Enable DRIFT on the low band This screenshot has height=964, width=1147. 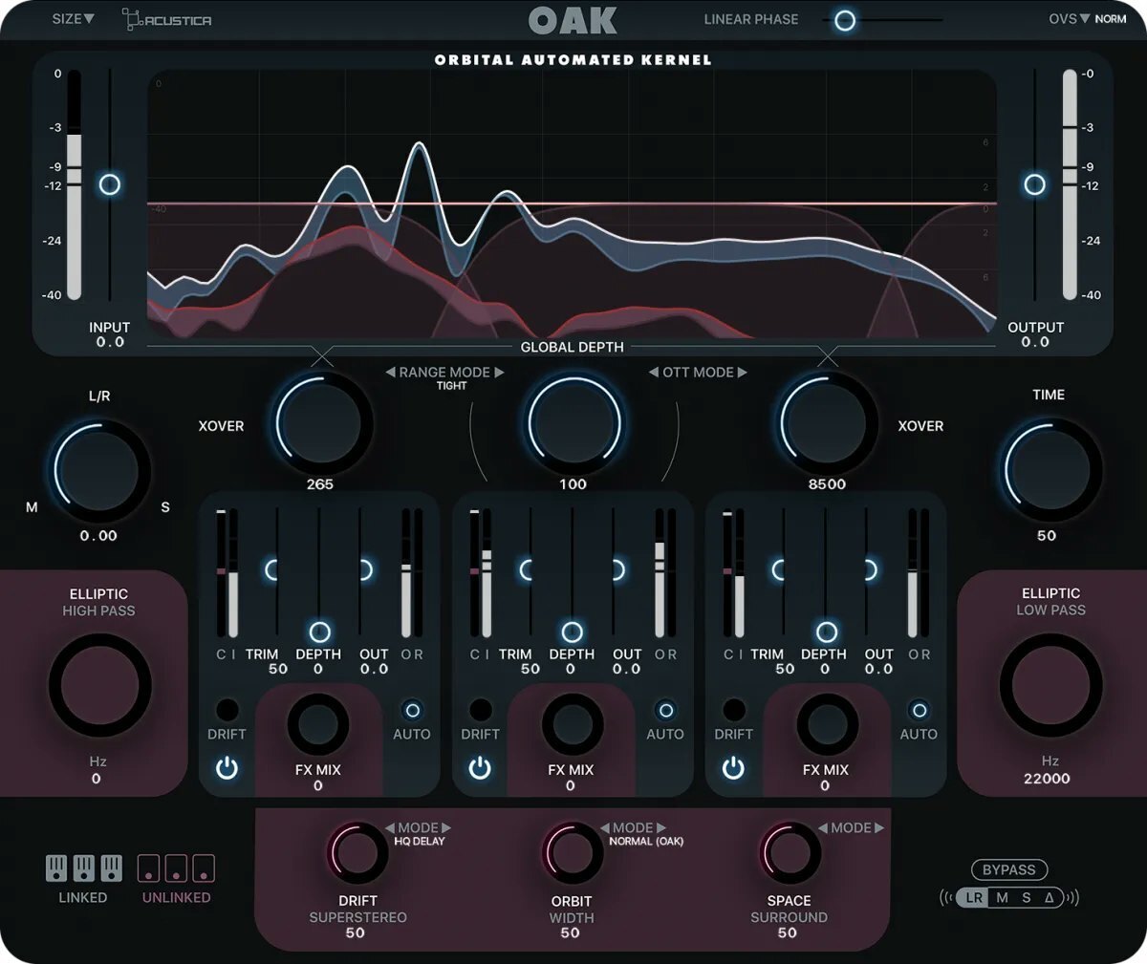coord(227,710)
